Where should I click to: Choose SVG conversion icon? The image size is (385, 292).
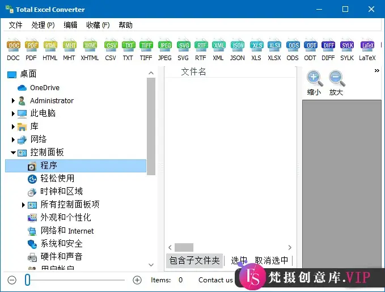[x=183, y=49]
